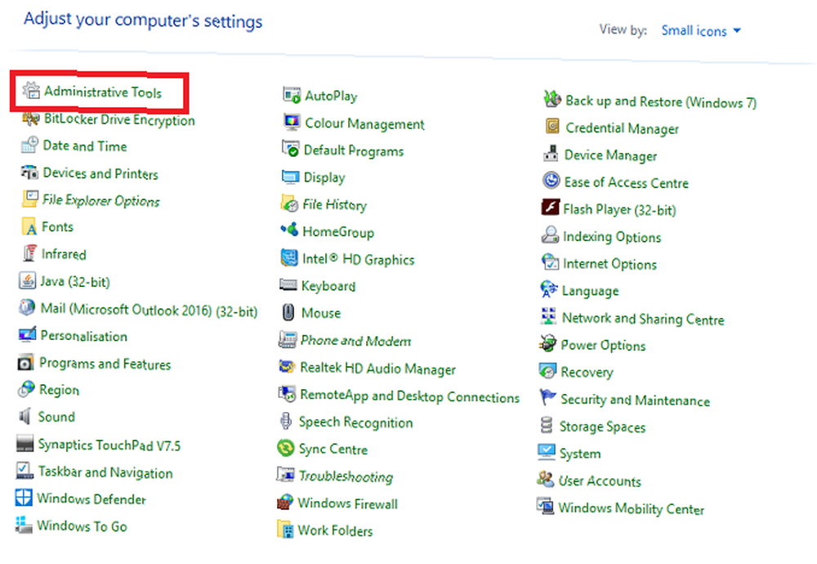
Task: Click the Devices and Printers icon
Action: pos(29,172)
